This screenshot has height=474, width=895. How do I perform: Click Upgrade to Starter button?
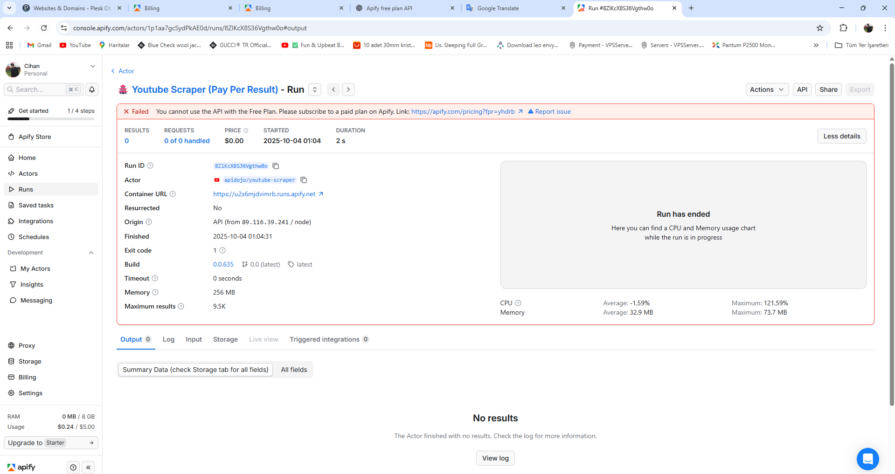pyautogui.click(x=51, y=443)
